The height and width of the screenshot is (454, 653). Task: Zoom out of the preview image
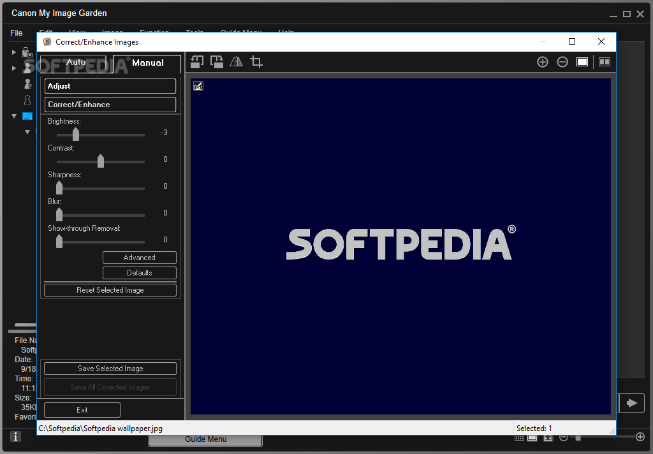pos(562,62)
